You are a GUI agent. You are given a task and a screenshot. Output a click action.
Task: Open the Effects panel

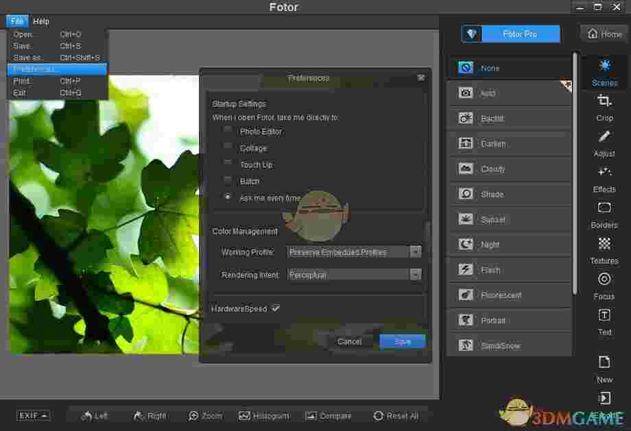[x=604, y=182]
